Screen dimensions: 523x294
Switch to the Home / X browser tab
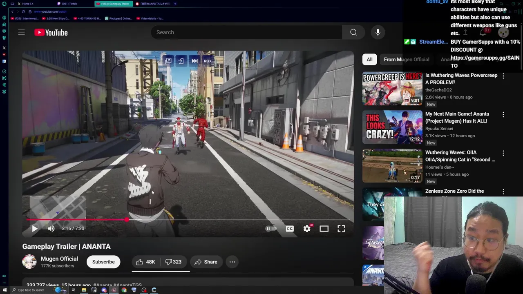click(35, 4)
